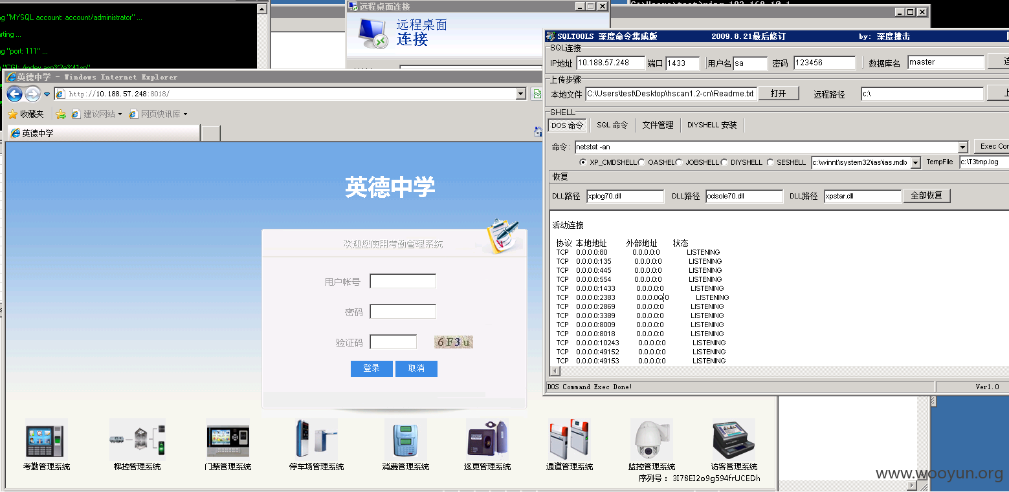The height and width of the screenshot is (492, 1009).
Task: Click the captcha image 6F3u
Action: 454,342
